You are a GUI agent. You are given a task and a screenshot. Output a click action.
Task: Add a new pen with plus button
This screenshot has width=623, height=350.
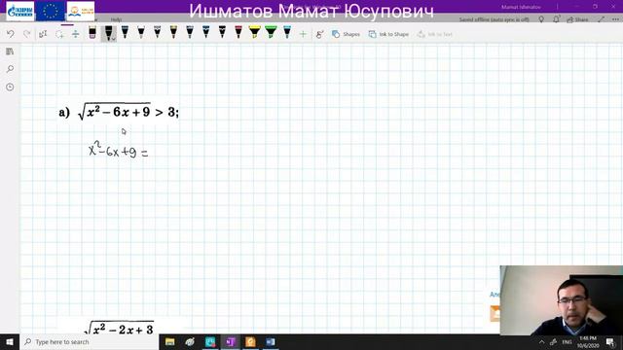pos(303,35)
